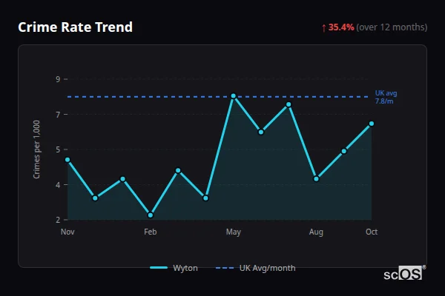Click the 'Aug' x-axis label

click(x=316, y=232)
